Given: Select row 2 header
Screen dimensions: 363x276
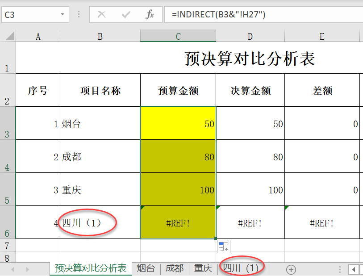Looking at the screenshot, I should 8,90.
